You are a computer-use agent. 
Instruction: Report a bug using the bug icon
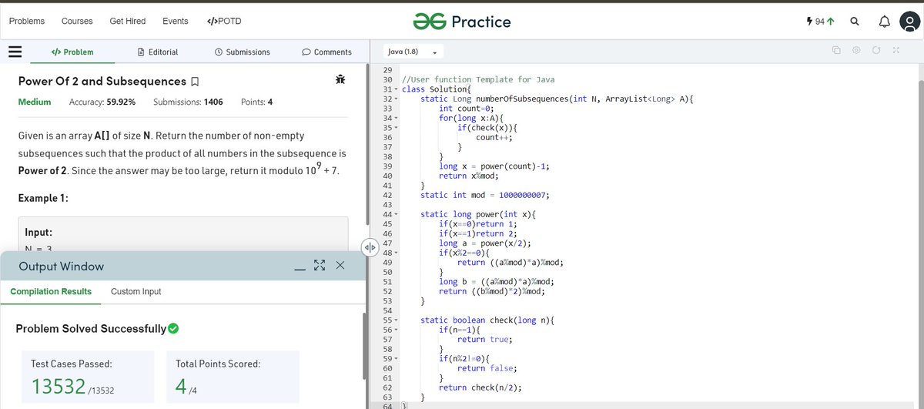(340, 79)
